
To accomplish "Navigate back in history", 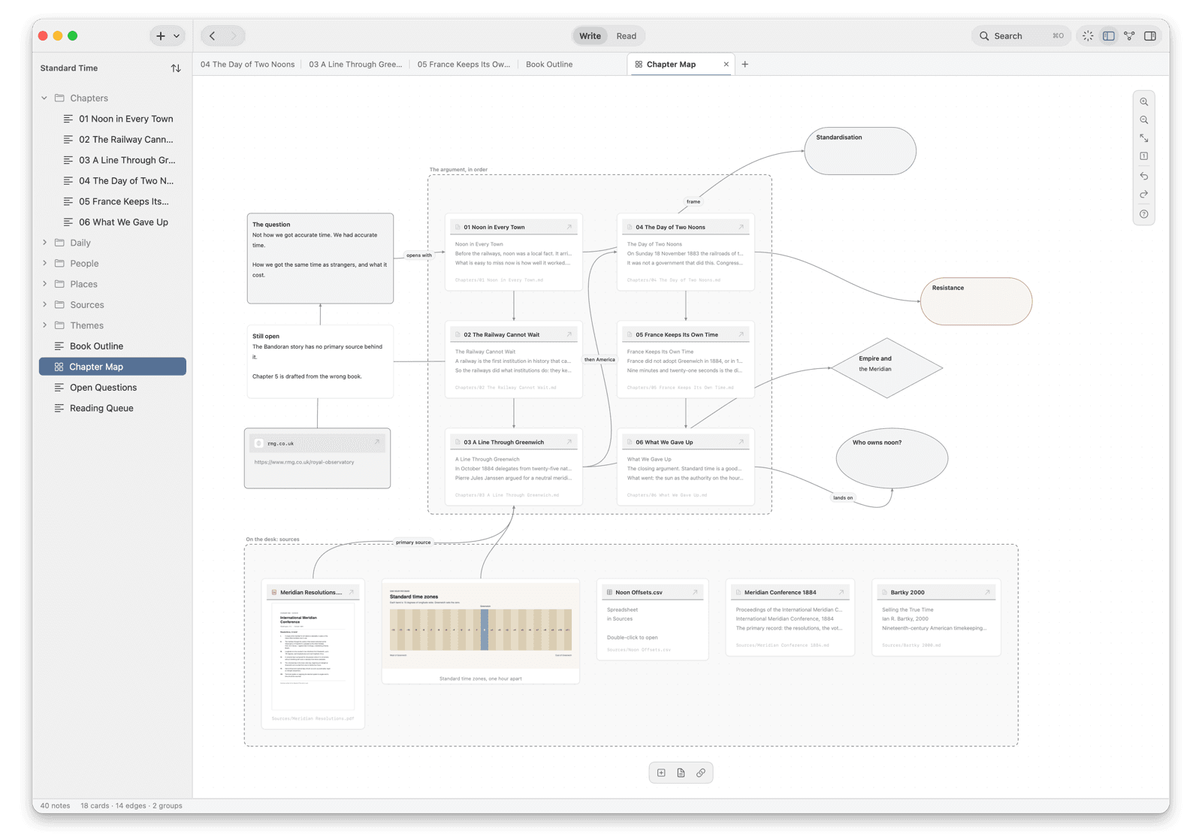I will coord(213,36).
